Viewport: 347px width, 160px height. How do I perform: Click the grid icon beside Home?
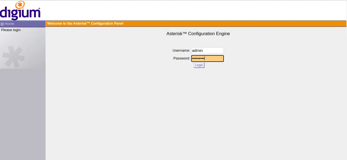[x=2, y=24]
